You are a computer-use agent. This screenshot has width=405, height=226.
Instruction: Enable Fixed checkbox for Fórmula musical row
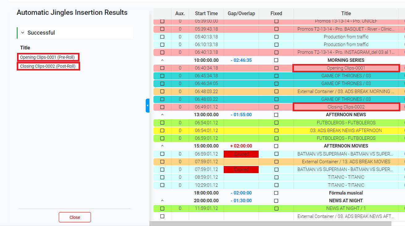276,193
